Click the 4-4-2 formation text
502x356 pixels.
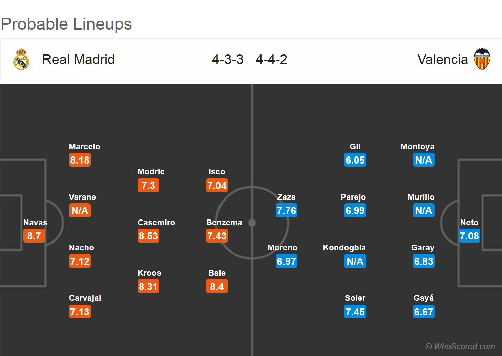coord(271,59)
